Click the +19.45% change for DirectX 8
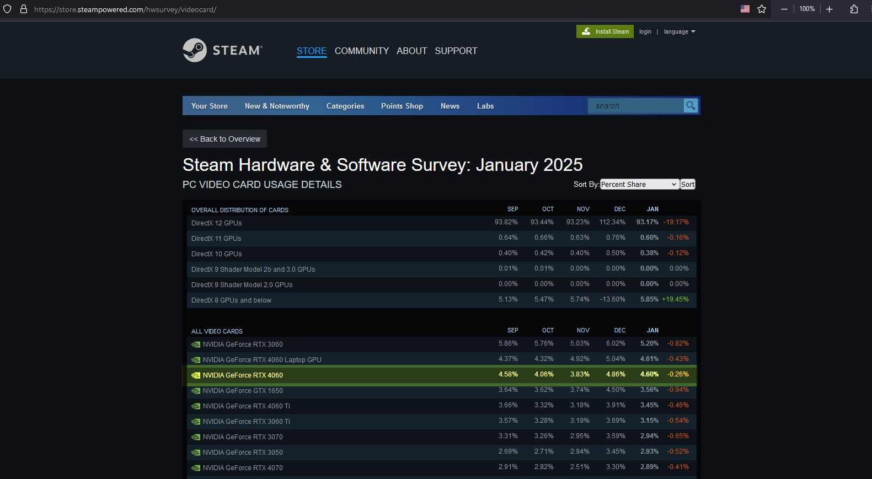This screenshot has width=872, height=479. (676, 299)
